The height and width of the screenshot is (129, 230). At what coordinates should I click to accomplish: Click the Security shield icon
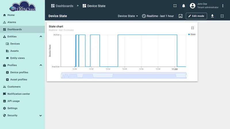coord(4,116)
